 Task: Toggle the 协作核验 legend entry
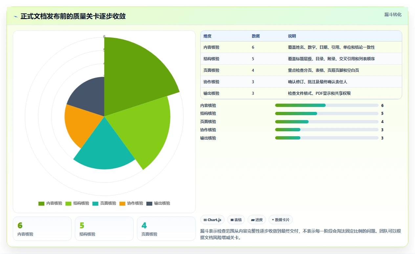[131, 203]
